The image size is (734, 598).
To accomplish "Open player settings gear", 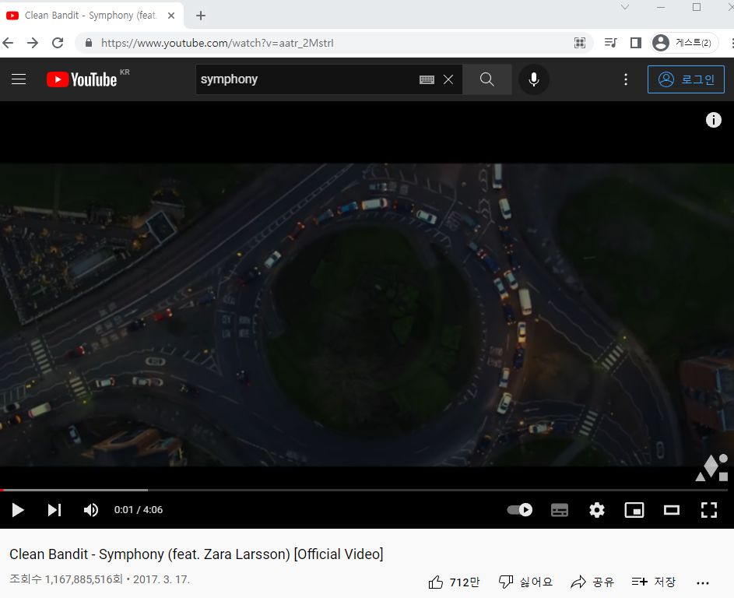I will (597, 509).
